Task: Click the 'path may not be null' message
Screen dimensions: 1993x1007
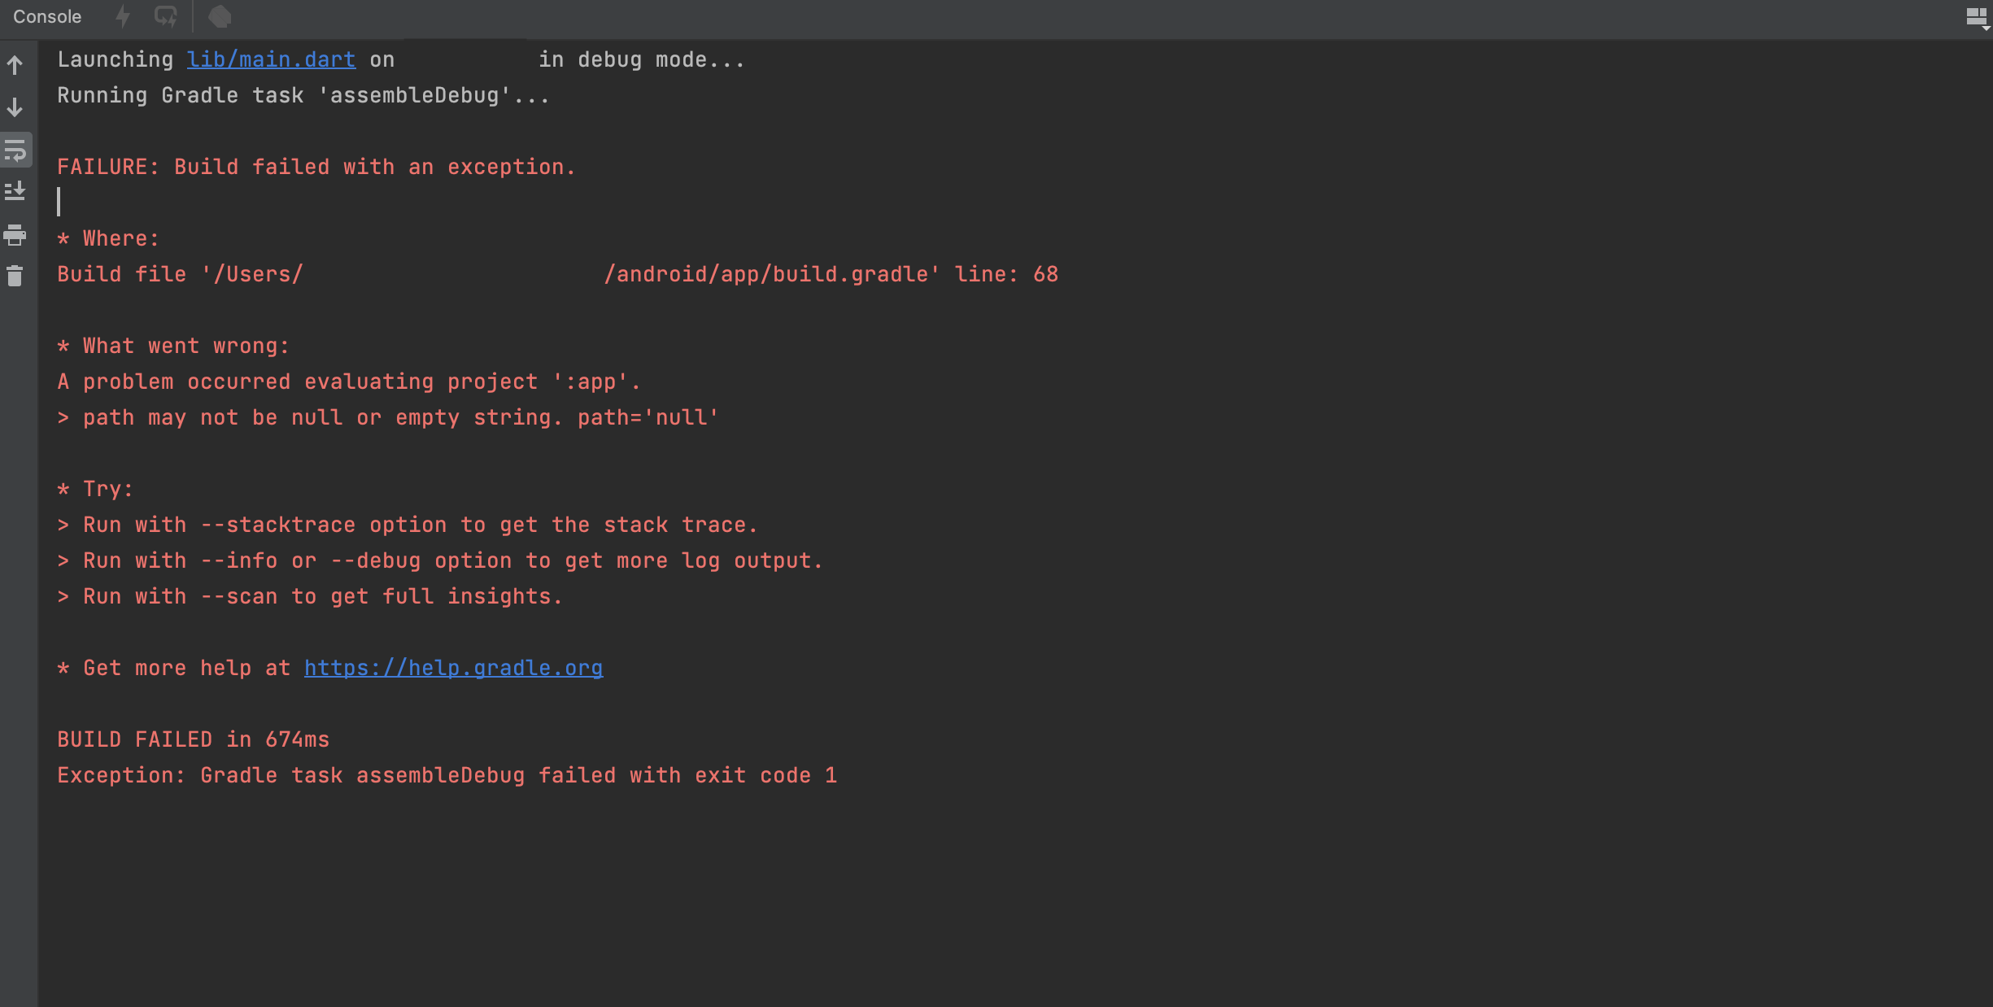Action: tap(387, 417)
